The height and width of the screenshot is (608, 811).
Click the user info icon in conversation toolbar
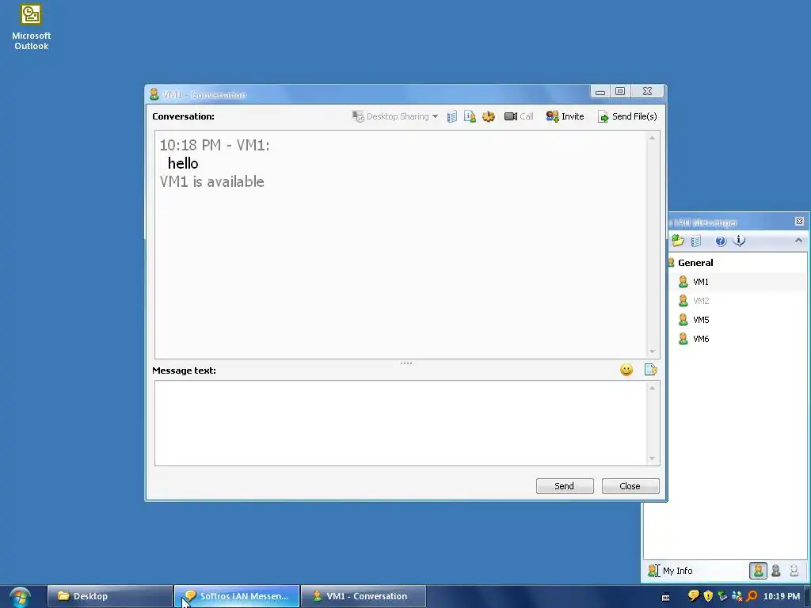click(x=470, y=117)
